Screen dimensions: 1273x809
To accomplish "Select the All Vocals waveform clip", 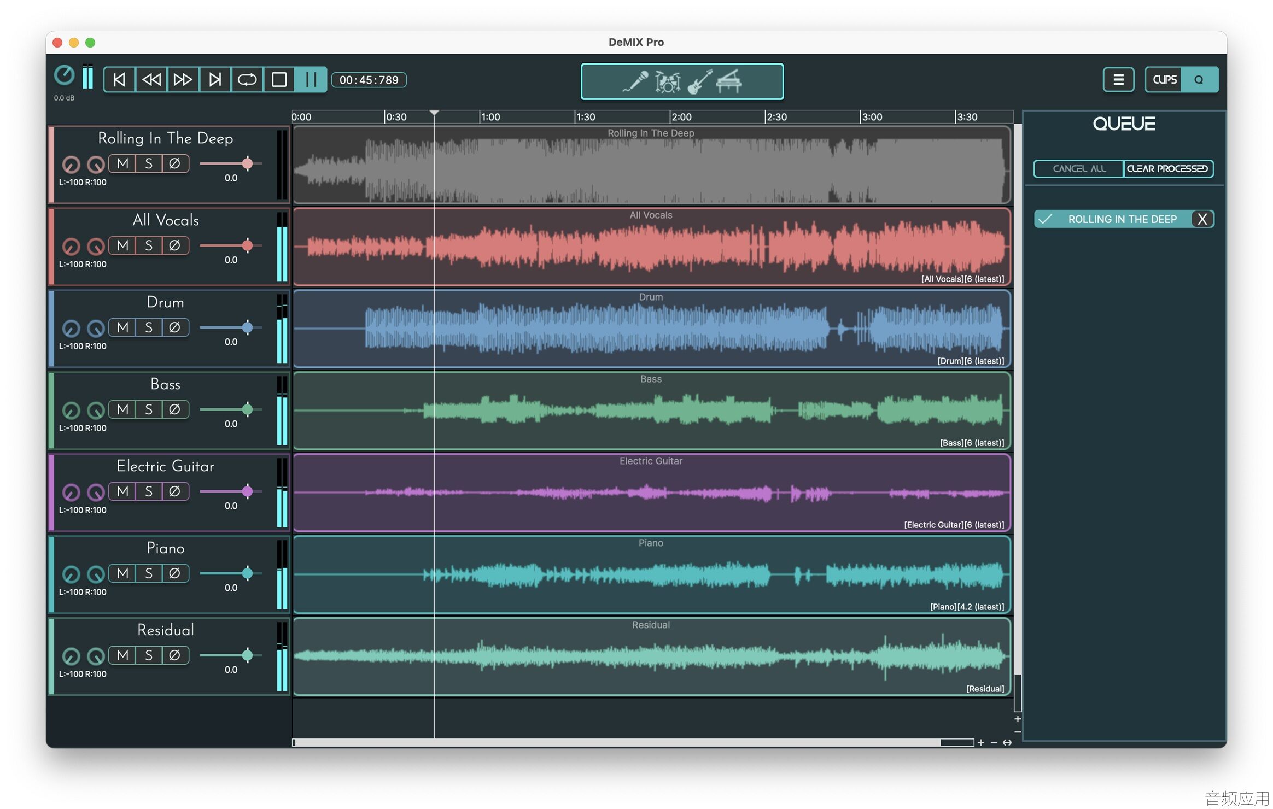I will (652, 247).
